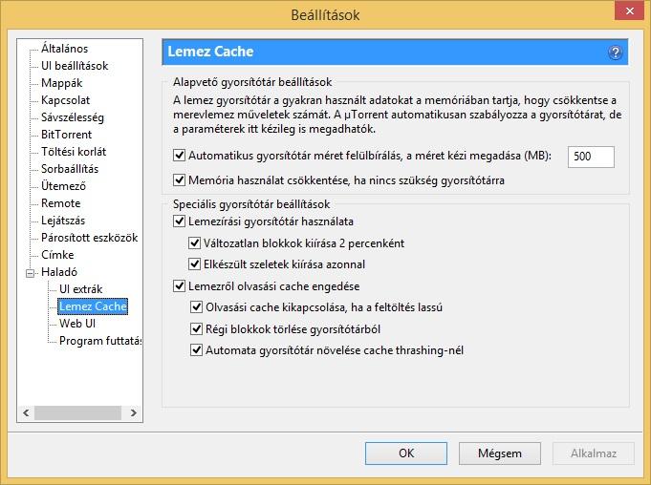This screenshot has width=651, height=485.
Task: Select Lemez Cache tree item
Action: pos(93,306)
